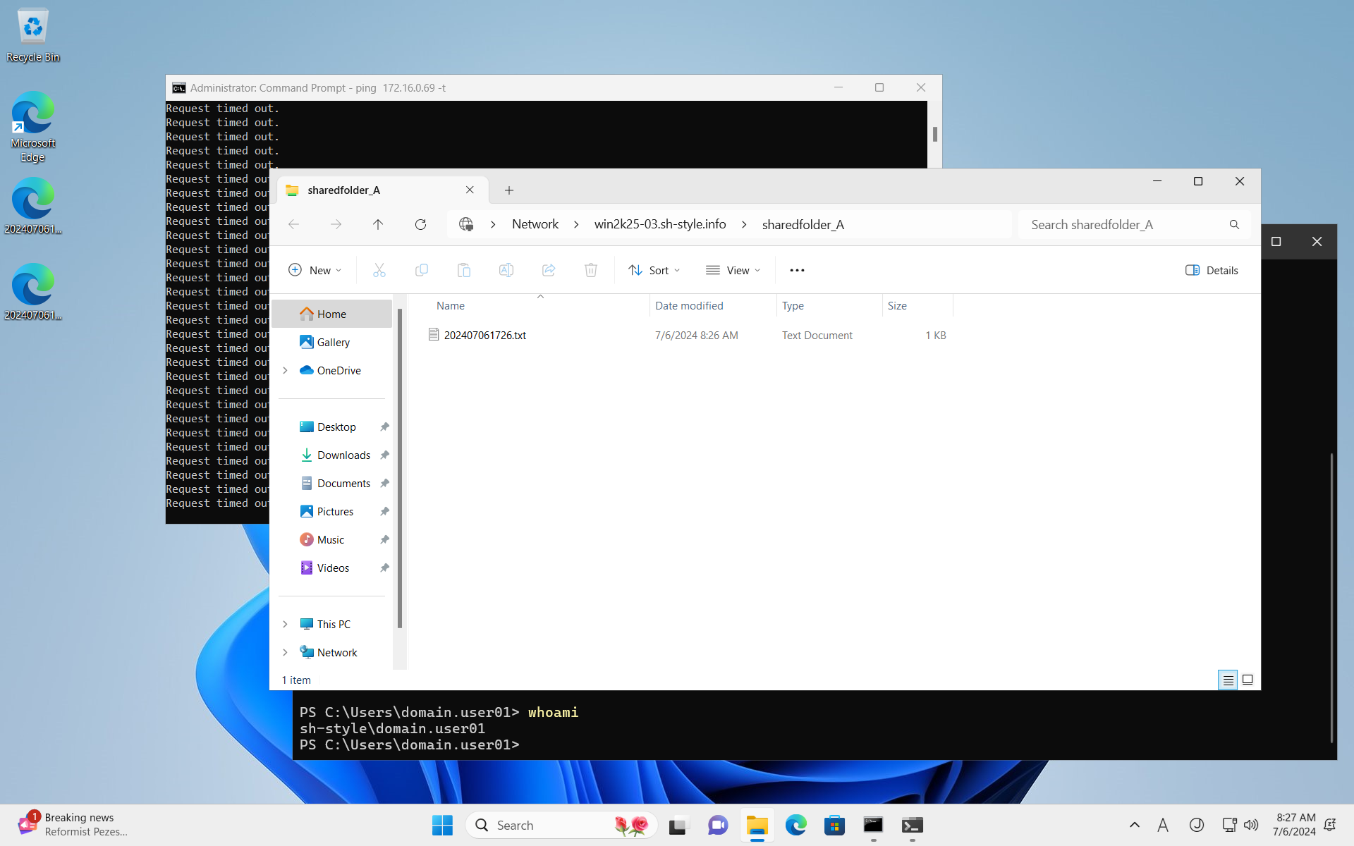
Task: Expand the This PC tree node
Action: (x=285, y=624)
